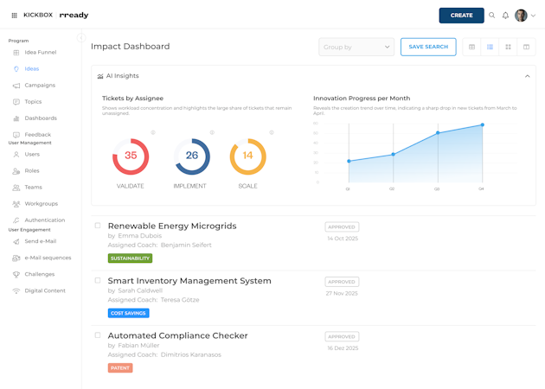Click APPROVED badge for Renewable Energy Microgrids

(x=342, y=227)
